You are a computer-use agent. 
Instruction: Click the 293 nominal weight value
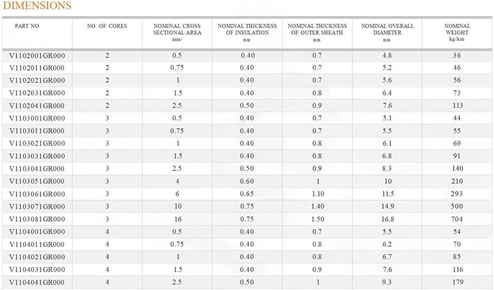457,194
